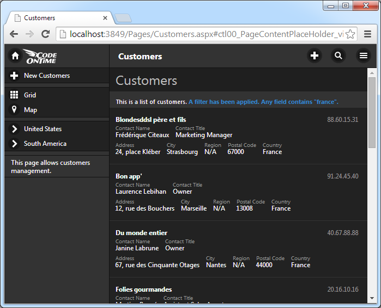The height and width of the screenshot is (308, 381).
Task: Click the Chrome browser menu icon
Action: coord(367,34)
